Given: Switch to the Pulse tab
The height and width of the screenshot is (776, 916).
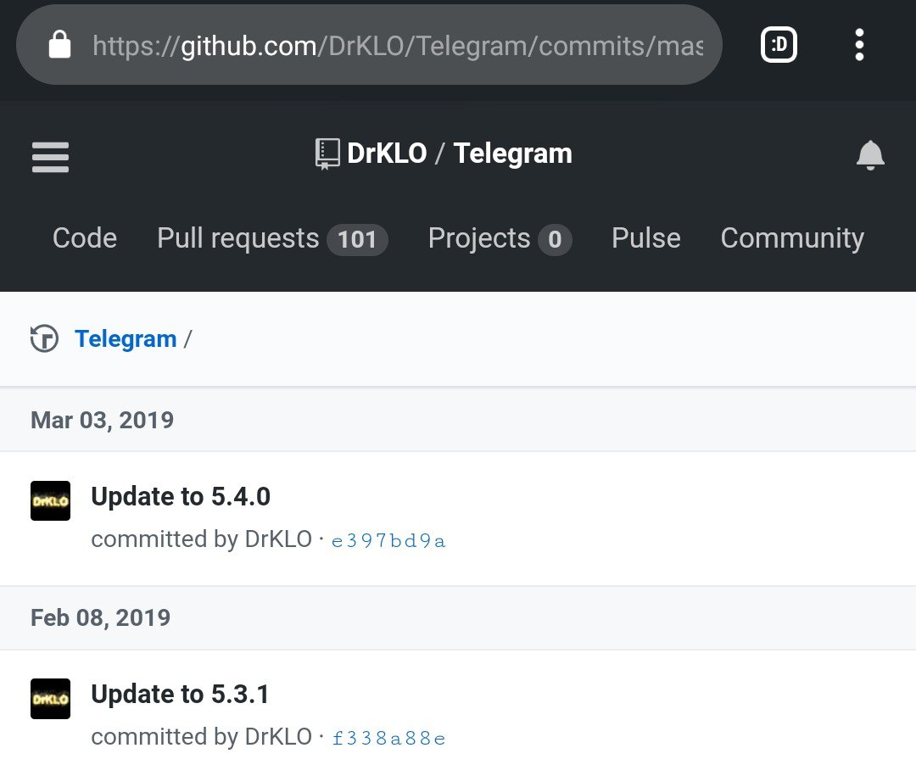Looking at the screenshot, I should 646,238.
